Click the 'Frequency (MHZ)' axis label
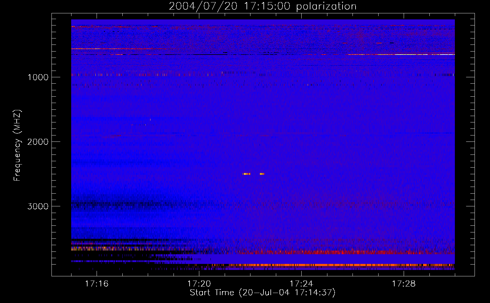This screenshot has height=303, width=490. (18, 145)
